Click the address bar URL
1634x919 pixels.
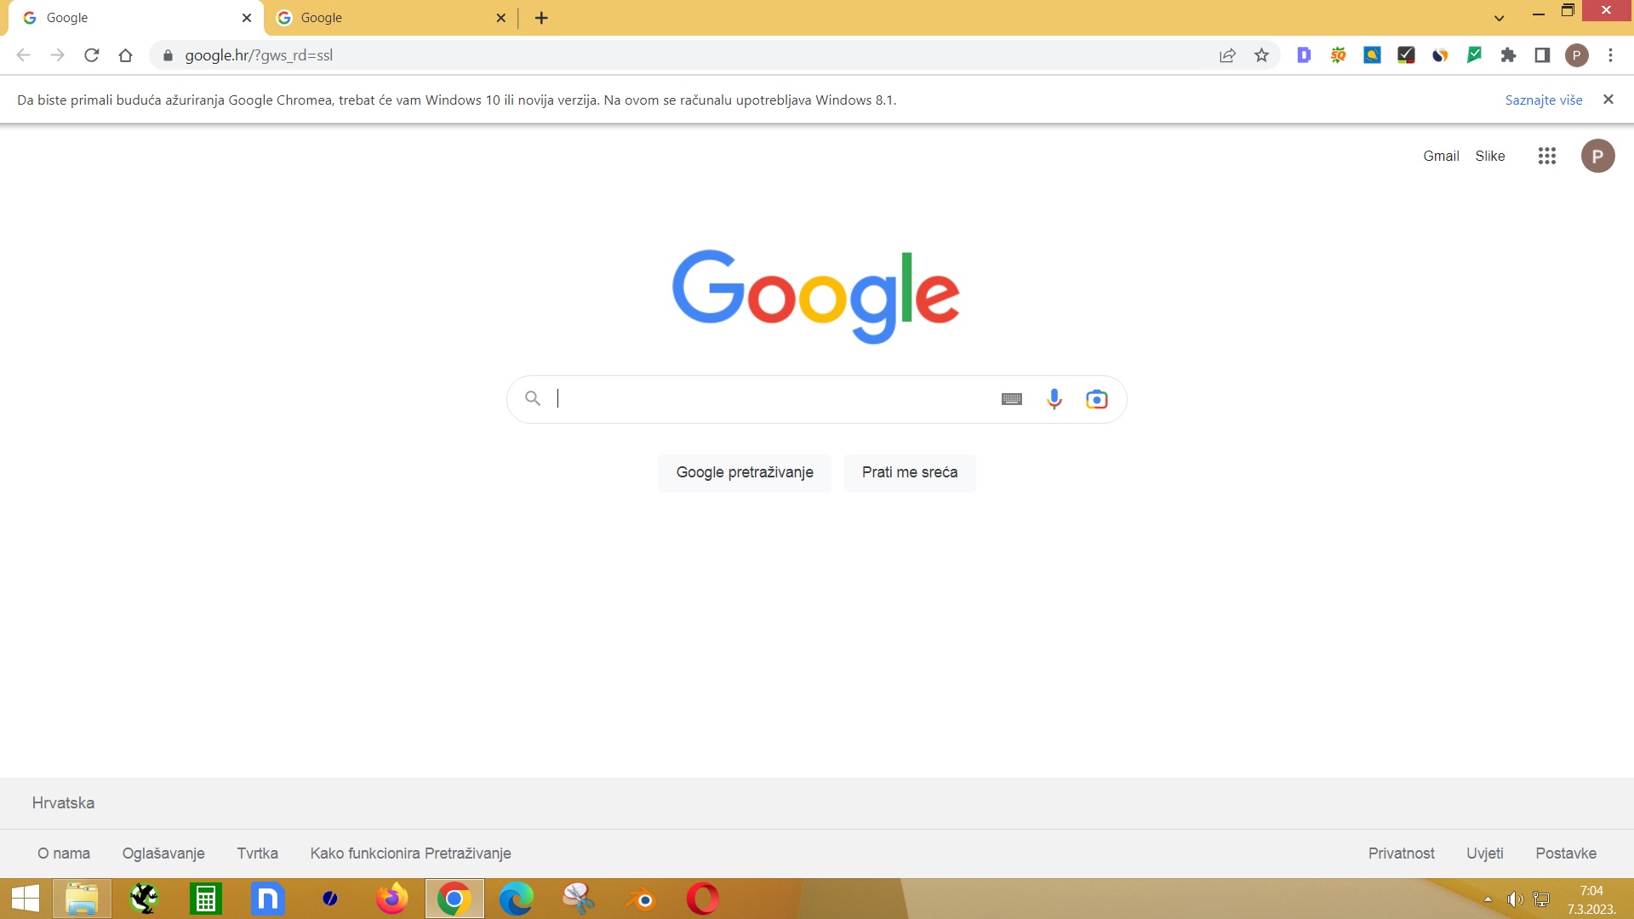coord(259,55)
